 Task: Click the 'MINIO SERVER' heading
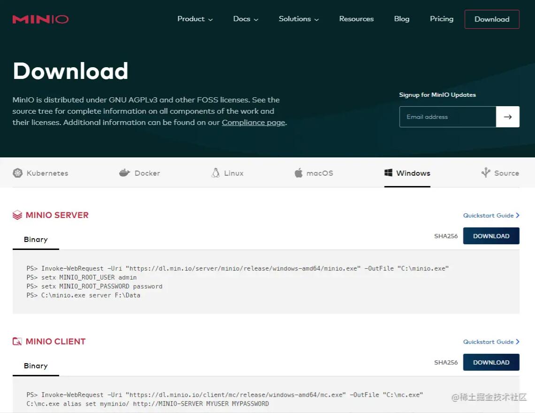tap(57, 215)
